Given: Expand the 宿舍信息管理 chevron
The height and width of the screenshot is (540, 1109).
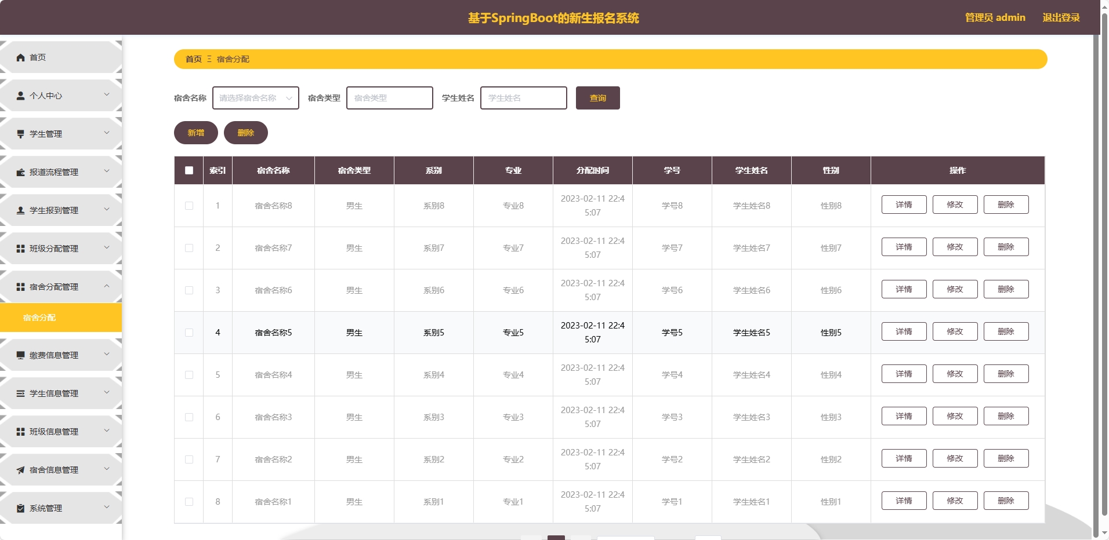Looking at the screenshot, I should 107,469.
